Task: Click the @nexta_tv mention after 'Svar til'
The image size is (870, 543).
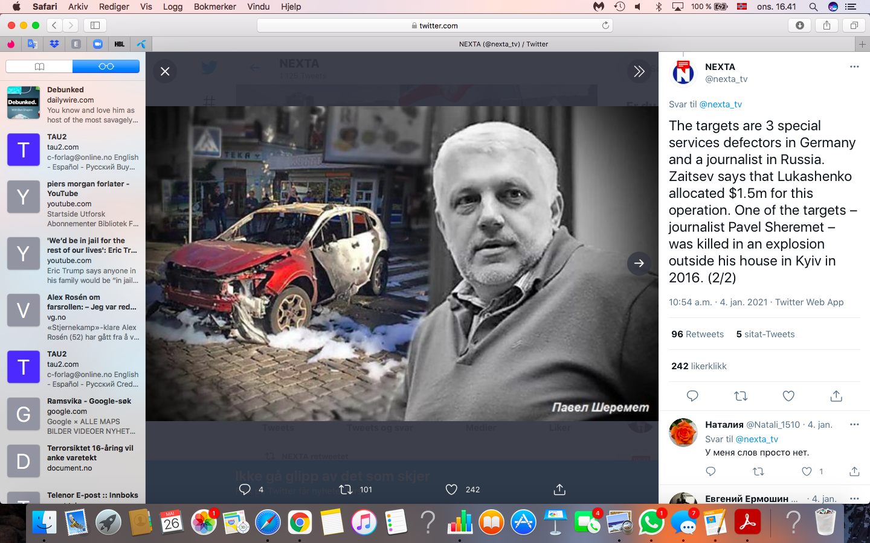Action: [720, 104]
